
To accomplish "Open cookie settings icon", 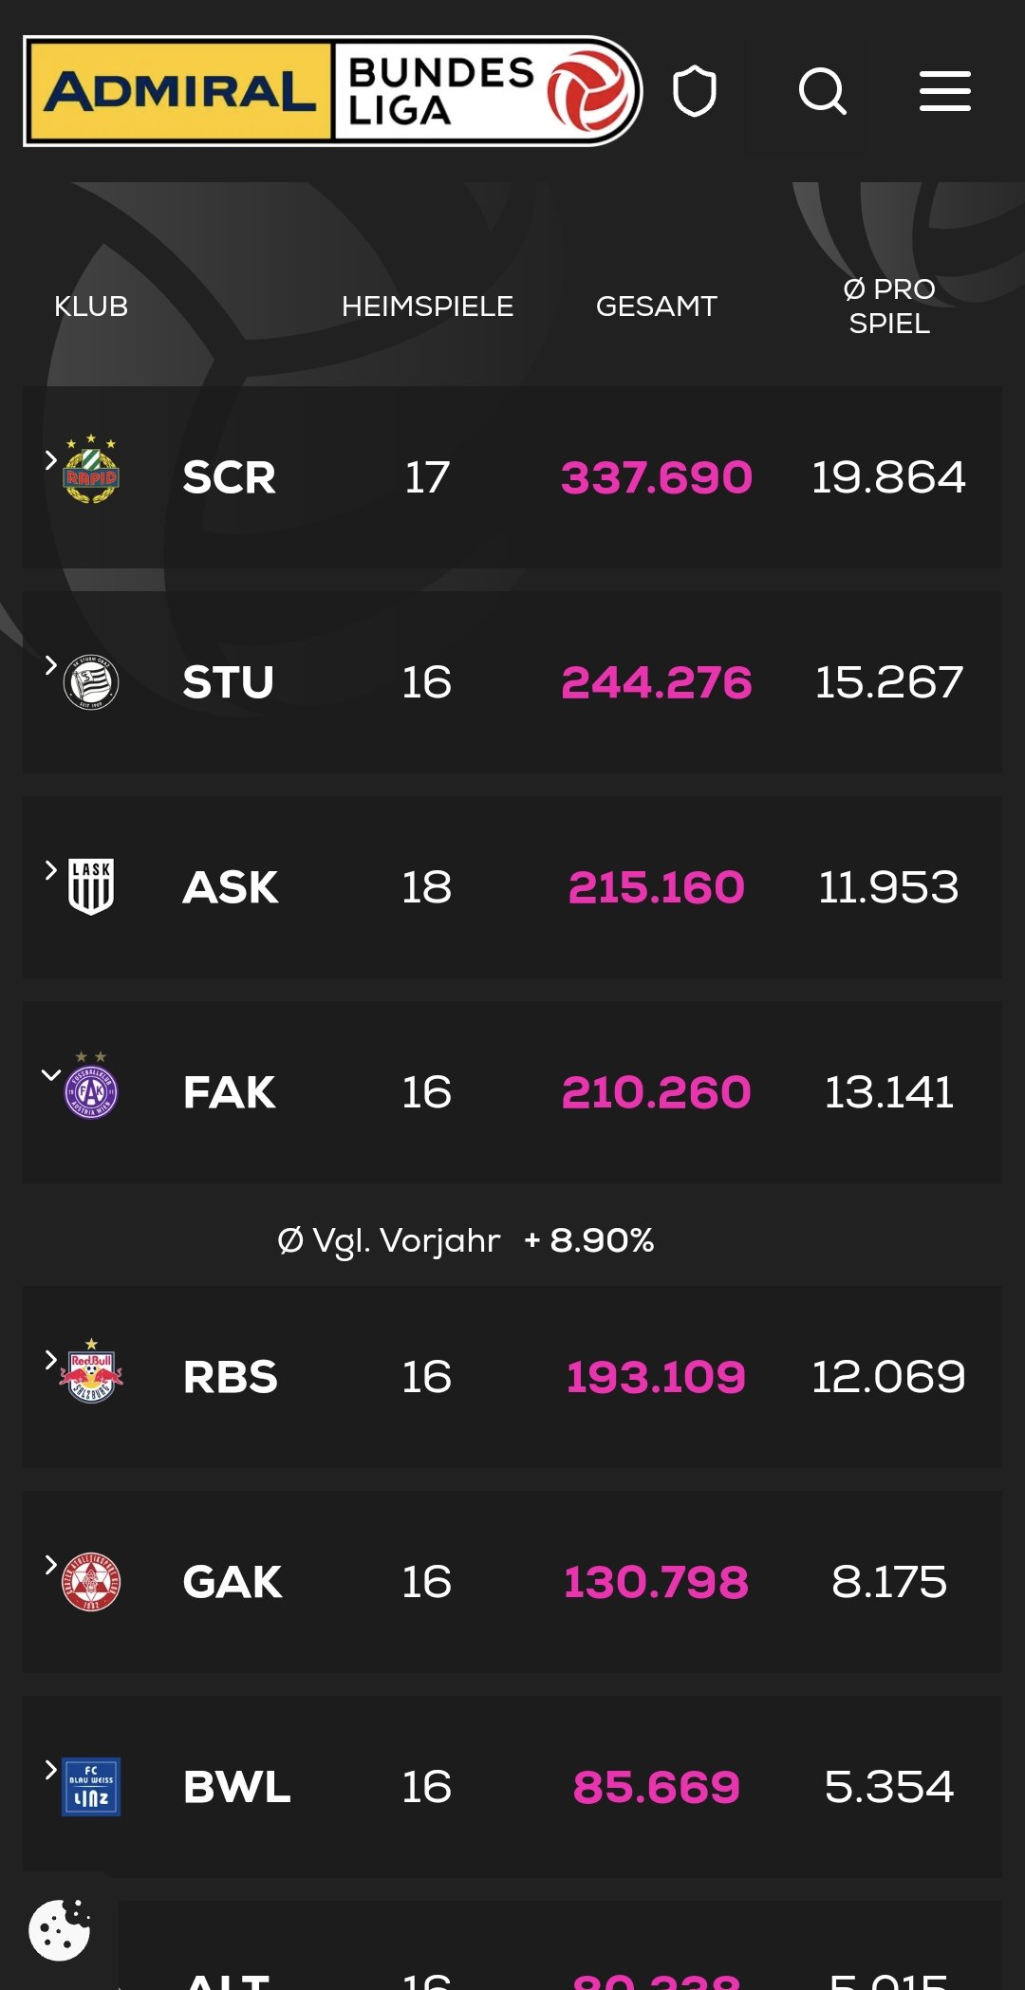I will pyautogui.click(x=59, y=1929).
